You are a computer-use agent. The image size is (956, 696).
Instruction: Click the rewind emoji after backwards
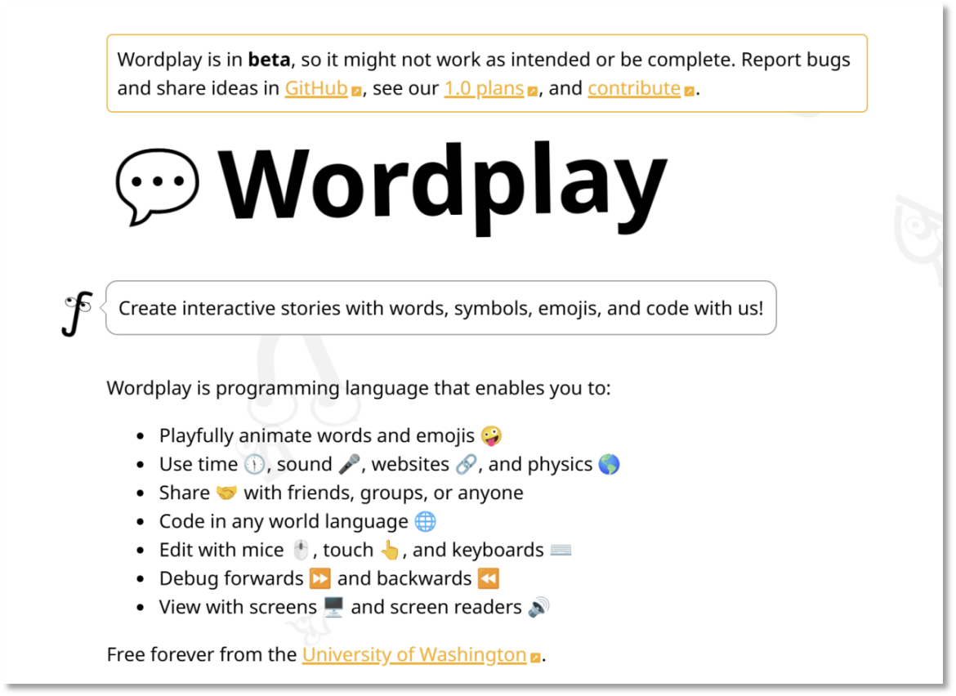point(489,578)
